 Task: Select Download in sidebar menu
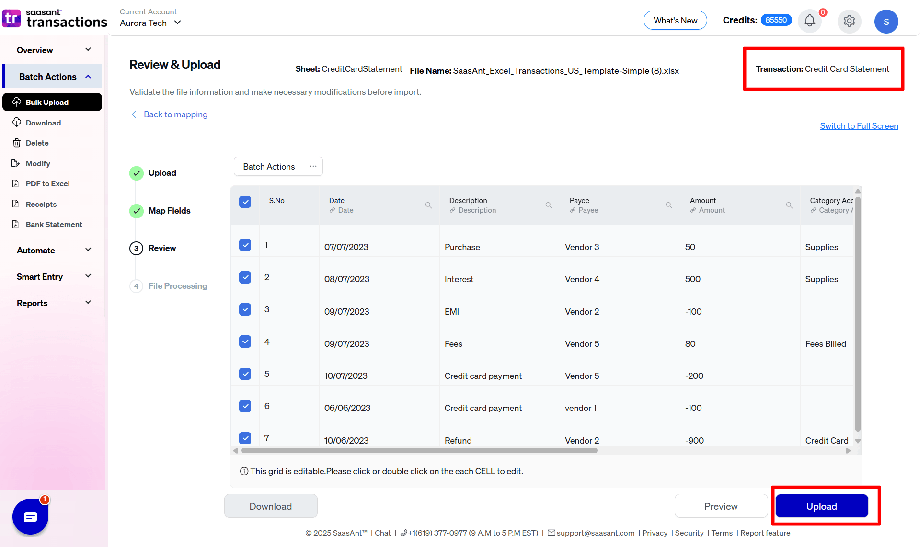pyautogui.click(x=43, y=123)
